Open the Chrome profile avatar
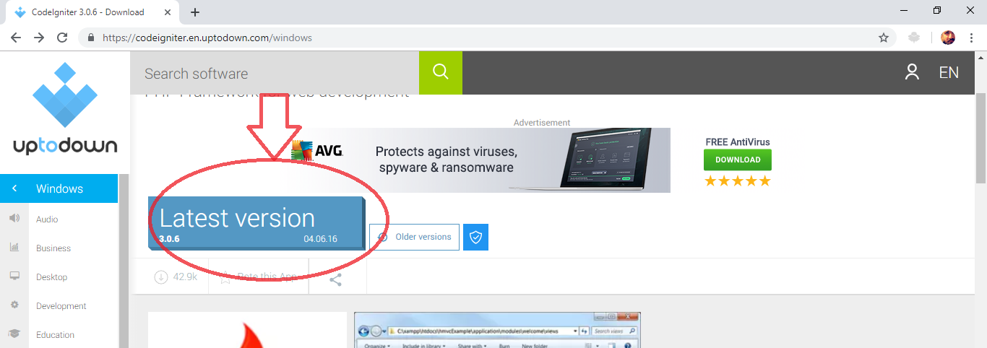Image resolution: width=987 pixels, height=348 pixels. point(948,38)
